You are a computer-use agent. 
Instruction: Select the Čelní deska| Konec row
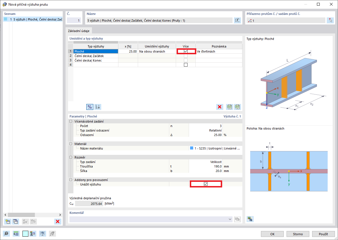pyautogui.click(x=96, y=60)
